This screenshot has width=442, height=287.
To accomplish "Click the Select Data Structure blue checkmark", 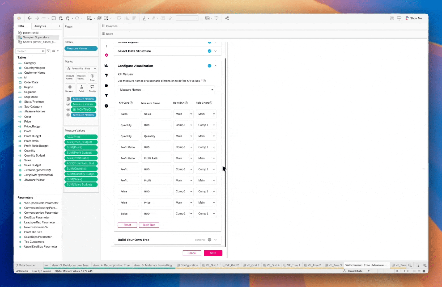I will 209,51.
